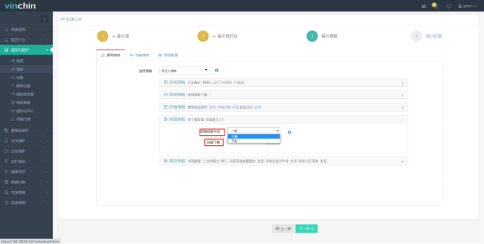Viewport: 484px width, 244px height.
Task: Toggle the sidebar hamburger menu icon
Action: [44, 19]
